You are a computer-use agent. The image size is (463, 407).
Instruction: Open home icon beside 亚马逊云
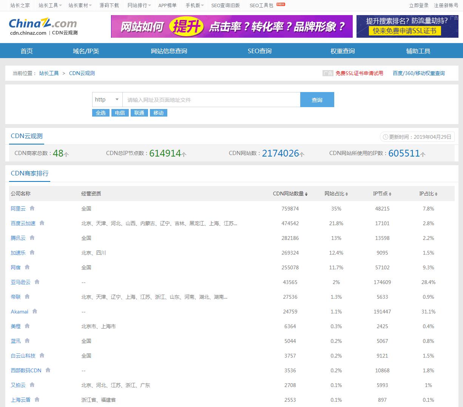click(37, 282)
